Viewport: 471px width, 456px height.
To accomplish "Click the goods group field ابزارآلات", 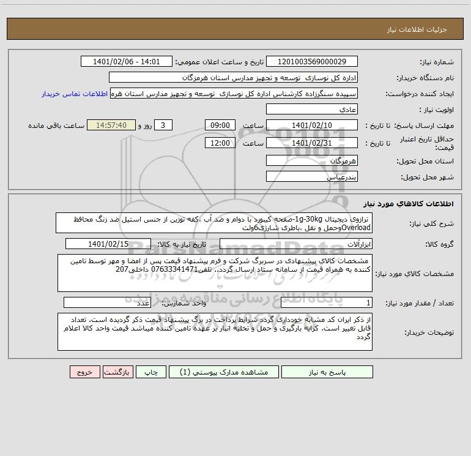I will 296,244.
